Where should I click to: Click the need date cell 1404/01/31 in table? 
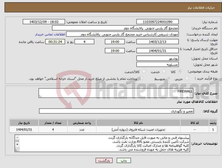click(x=24, y=130)
